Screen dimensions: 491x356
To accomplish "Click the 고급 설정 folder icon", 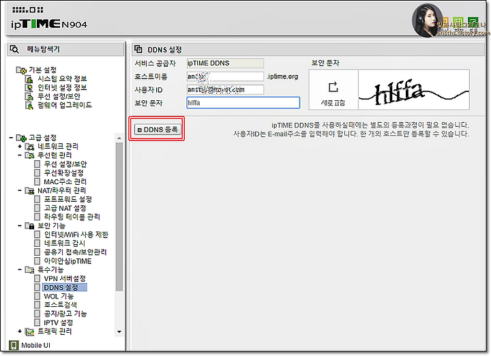I will 21,138.
